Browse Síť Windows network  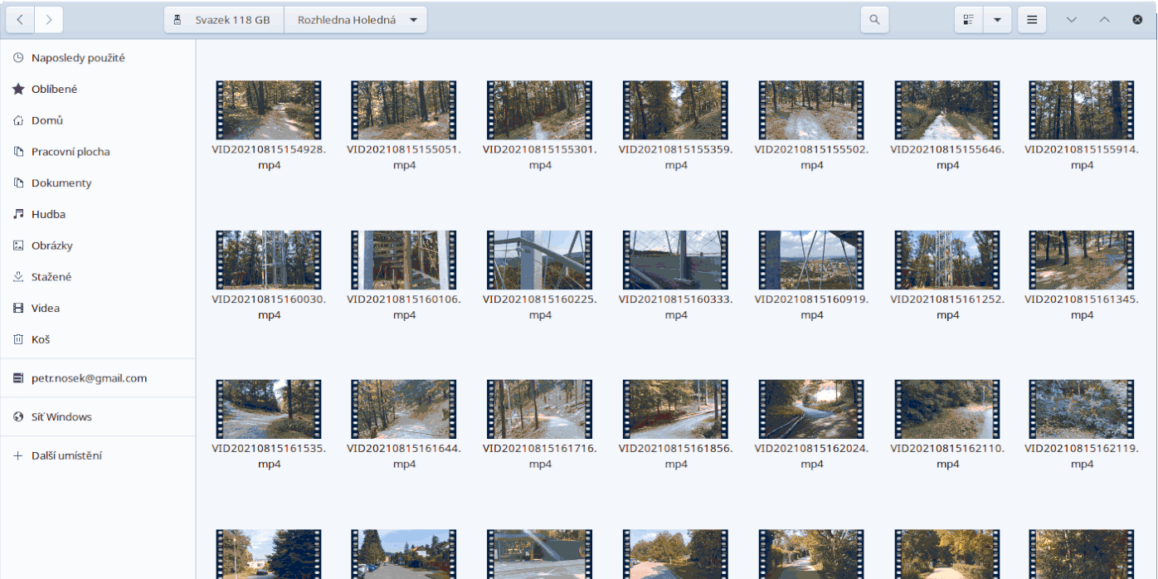tap(61, 417)
